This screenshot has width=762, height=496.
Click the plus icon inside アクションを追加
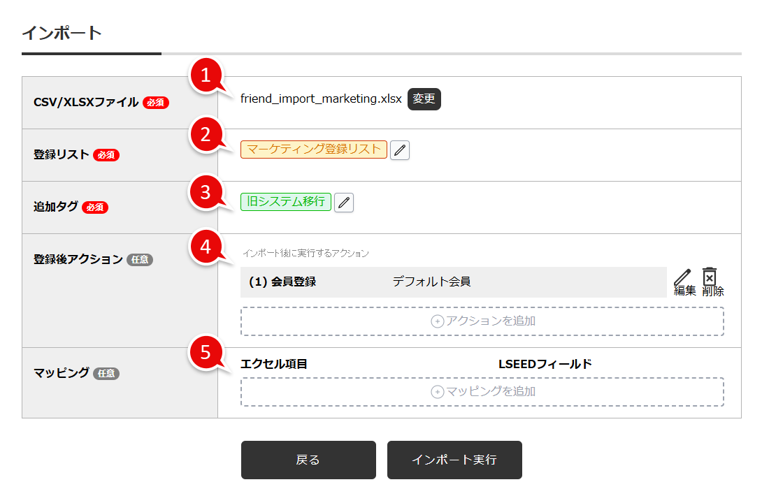point(437,321)
